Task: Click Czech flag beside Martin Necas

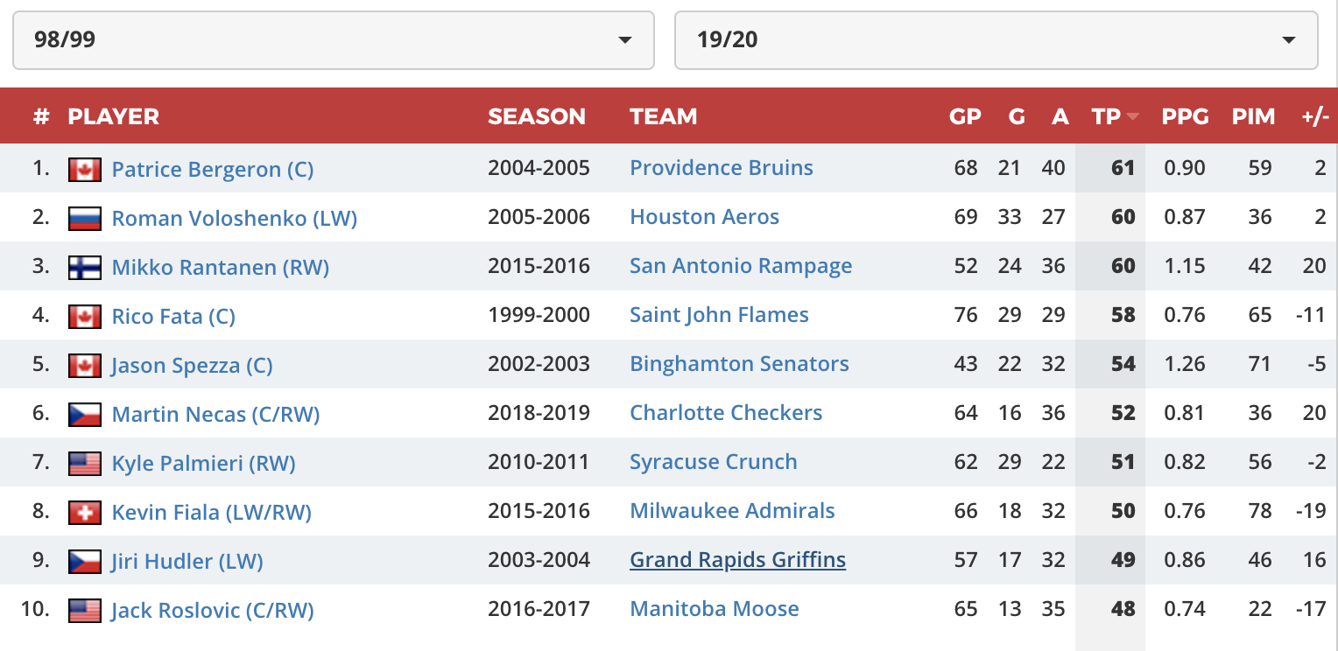Action: (84, 414)
